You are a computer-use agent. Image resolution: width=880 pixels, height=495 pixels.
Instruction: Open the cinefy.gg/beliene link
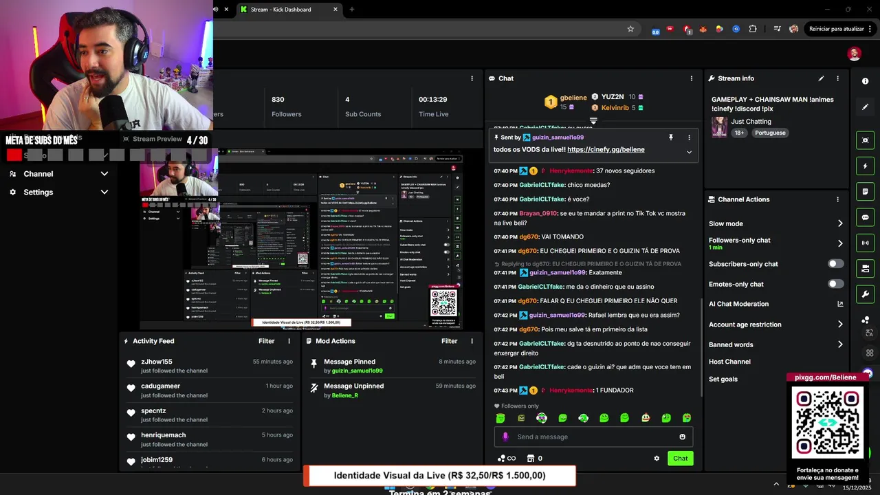point(606,150)
